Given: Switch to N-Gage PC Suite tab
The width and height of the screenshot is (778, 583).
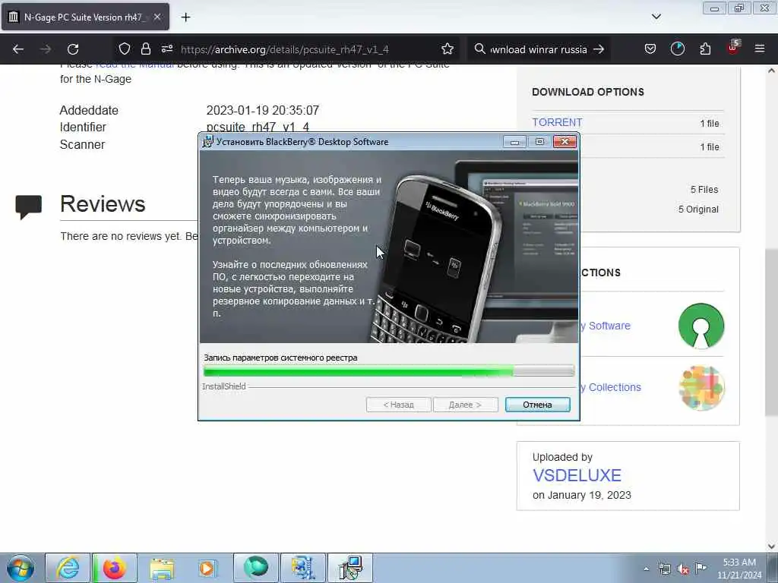Looking at the screenshot, I should click(85, 17).
